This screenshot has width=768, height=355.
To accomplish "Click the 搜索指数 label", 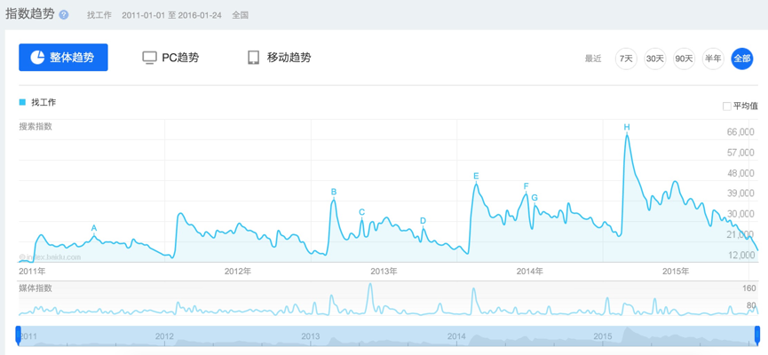I will tap(36, 126).
